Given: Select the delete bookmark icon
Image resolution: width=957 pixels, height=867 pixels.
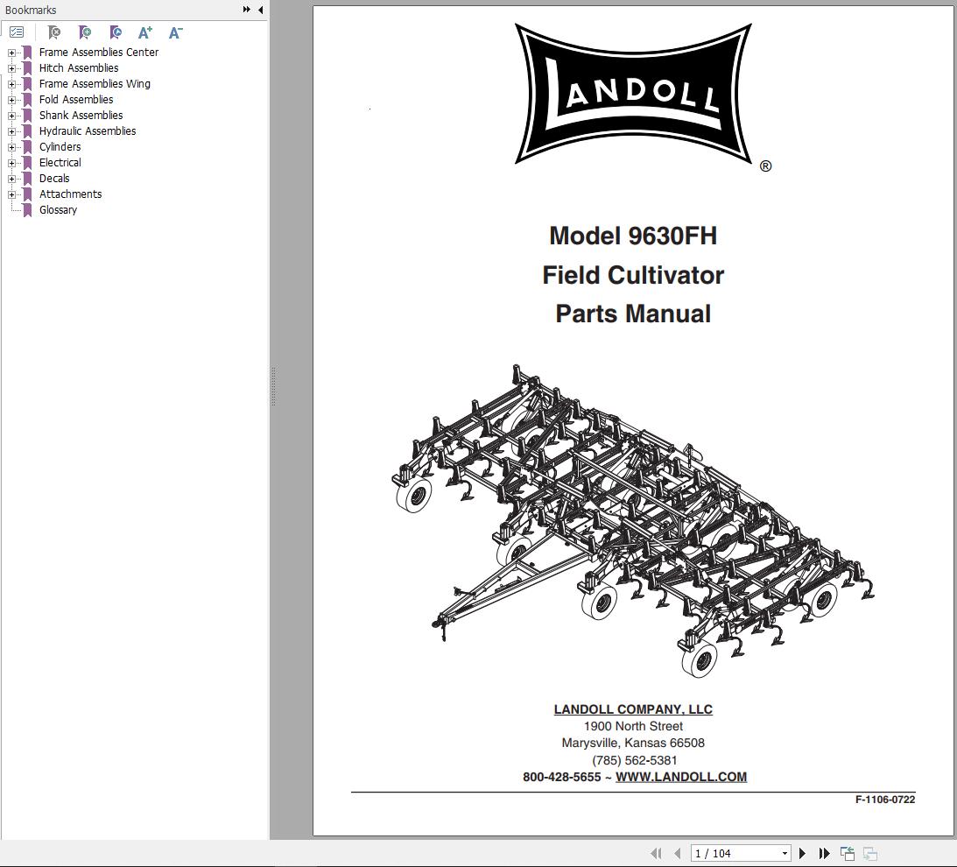Looking at the screenshot, I should [54, 32].
